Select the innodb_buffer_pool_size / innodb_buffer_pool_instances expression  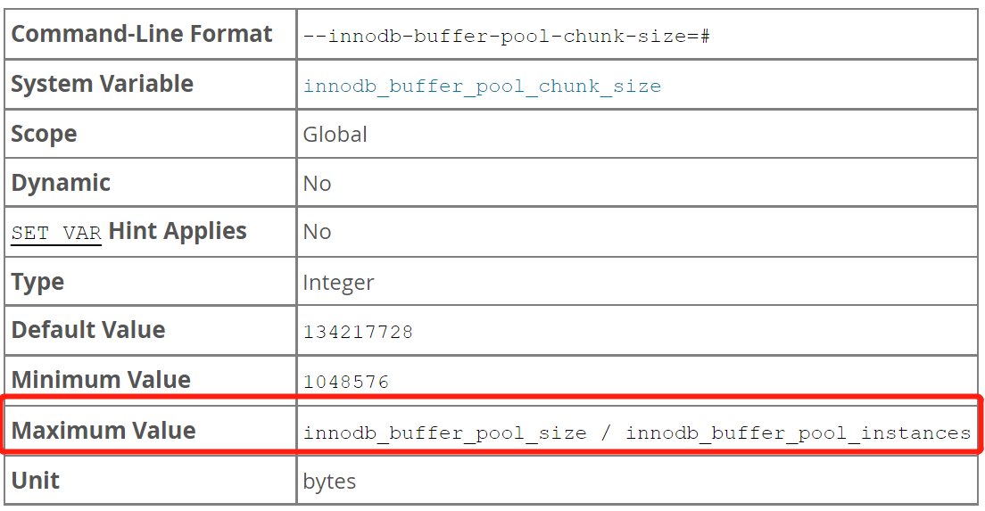(637, 433)
